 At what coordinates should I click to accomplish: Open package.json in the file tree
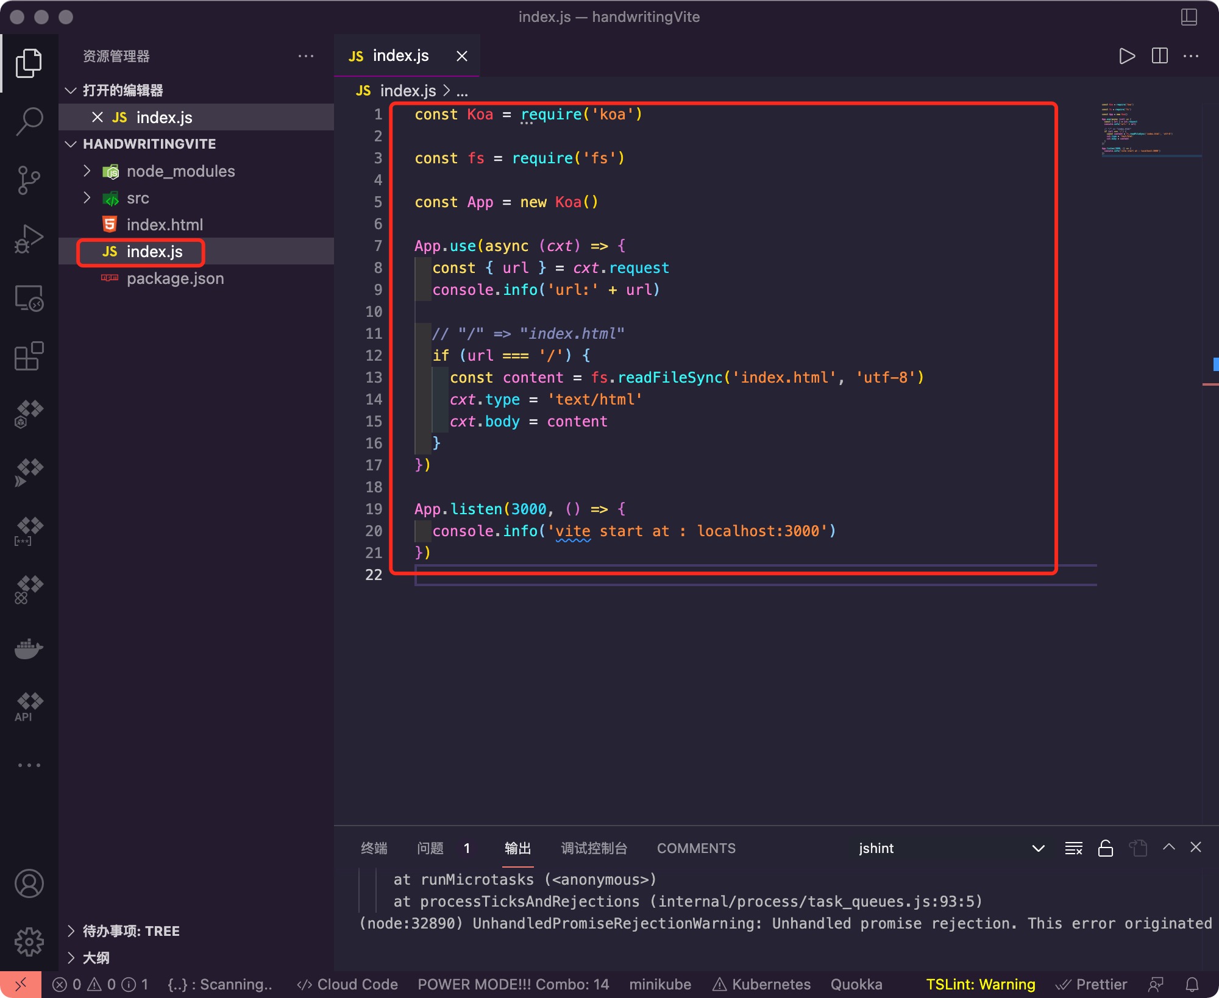coord(175,278)
